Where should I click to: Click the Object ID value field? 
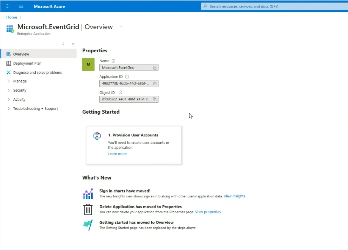tap(129, 99)
